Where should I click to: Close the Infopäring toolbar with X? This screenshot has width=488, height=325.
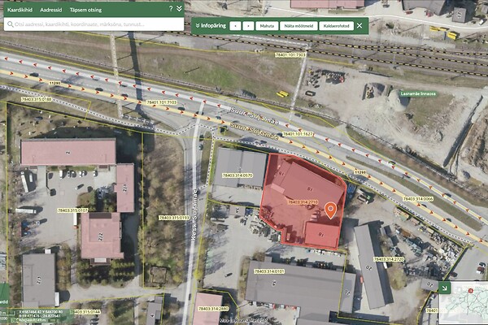359,25
